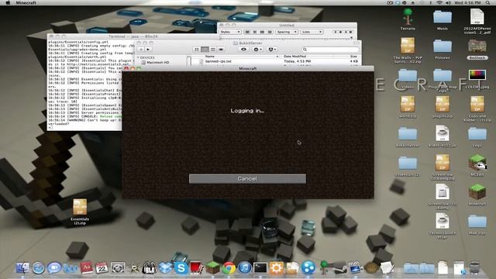Launch Skype from the Dock

tap(181, 268)
